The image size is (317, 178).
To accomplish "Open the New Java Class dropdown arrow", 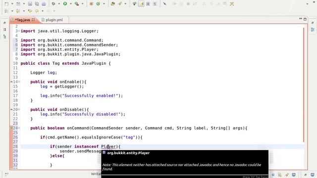I will point(104,4).
